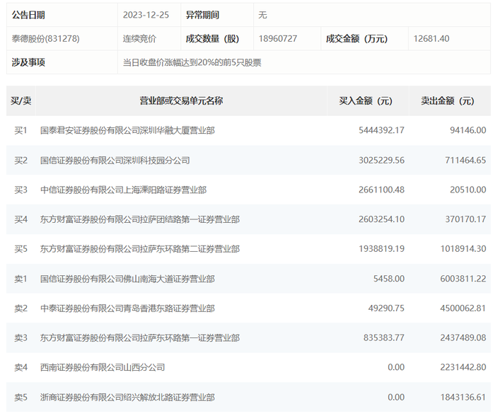The width and height of the screenshot is (495, 416).
Task: Select row label 买1
Action: (21, 130)
